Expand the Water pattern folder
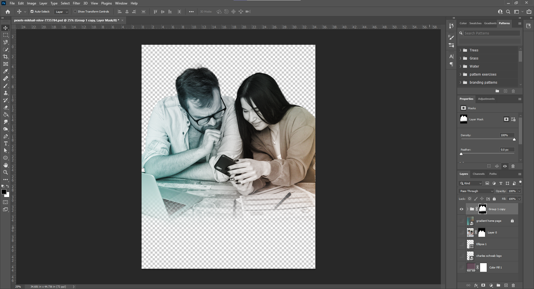This screenshot has width=534, height=289. pos(461,66)
